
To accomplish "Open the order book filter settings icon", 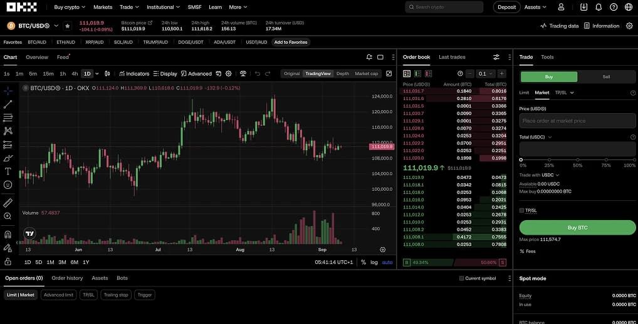I will (496, 58).
